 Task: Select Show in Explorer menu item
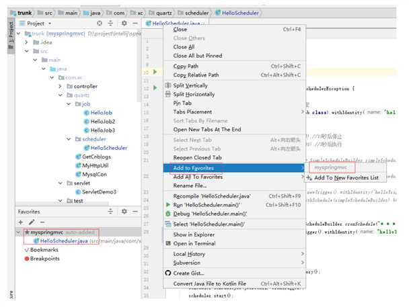tap(235, 234)
